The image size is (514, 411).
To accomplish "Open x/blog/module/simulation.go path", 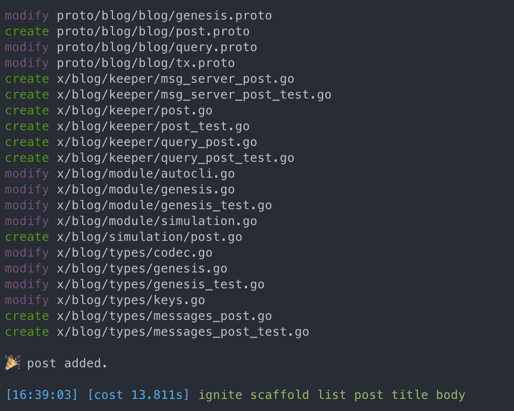I will (157, 221).
